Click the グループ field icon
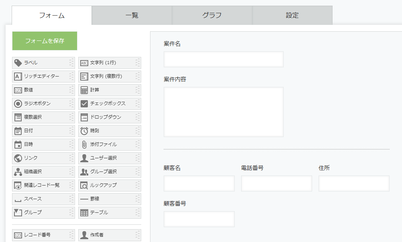The height and width of the screenshot is (242, 402). [18, 212]
